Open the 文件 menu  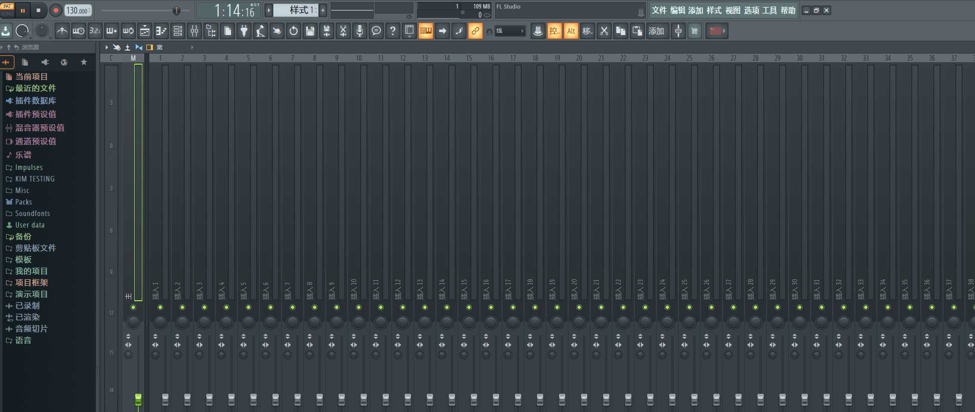pos(659,10)
